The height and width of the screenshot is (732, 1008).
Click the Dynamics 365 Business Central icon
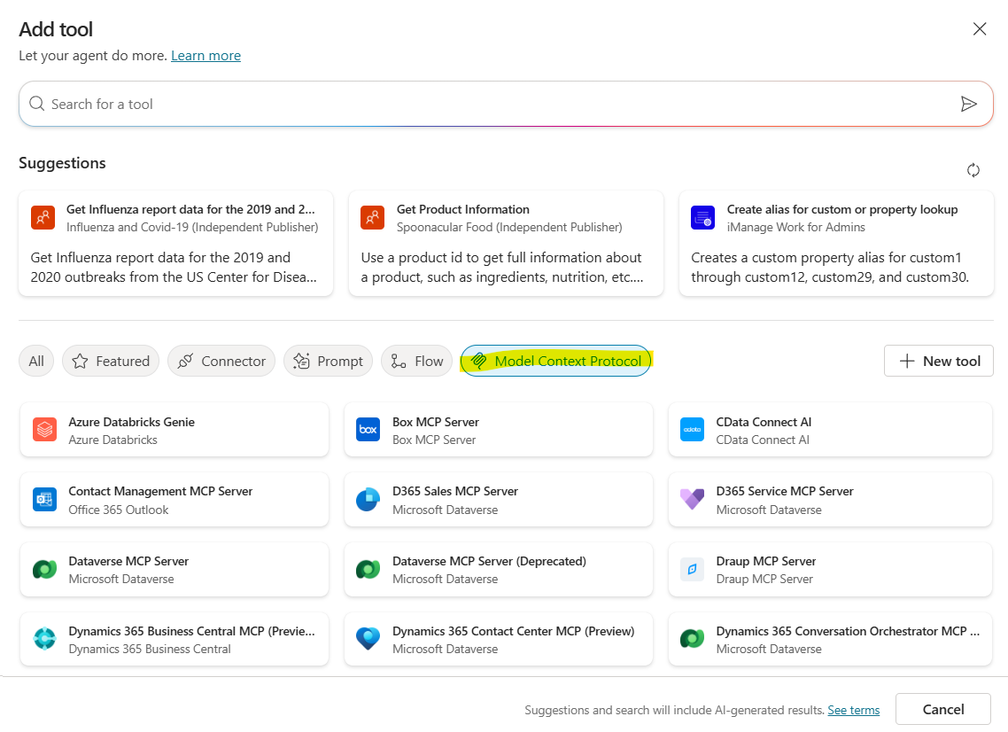pos(44,639)
